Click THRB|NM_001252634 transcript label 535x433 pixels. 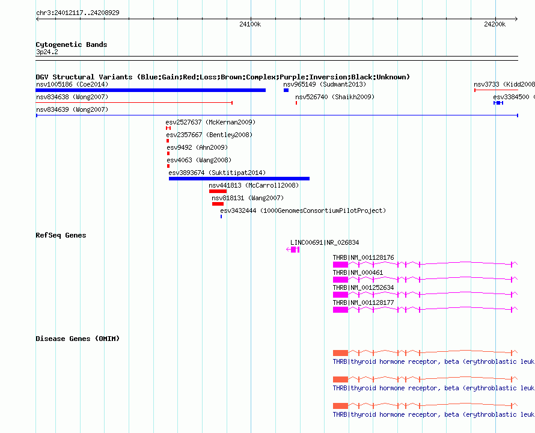coord(363,287)
